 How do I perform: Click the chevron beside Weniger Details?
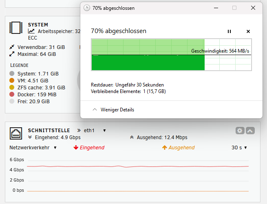pyautogui.click(x=95, y=110)
